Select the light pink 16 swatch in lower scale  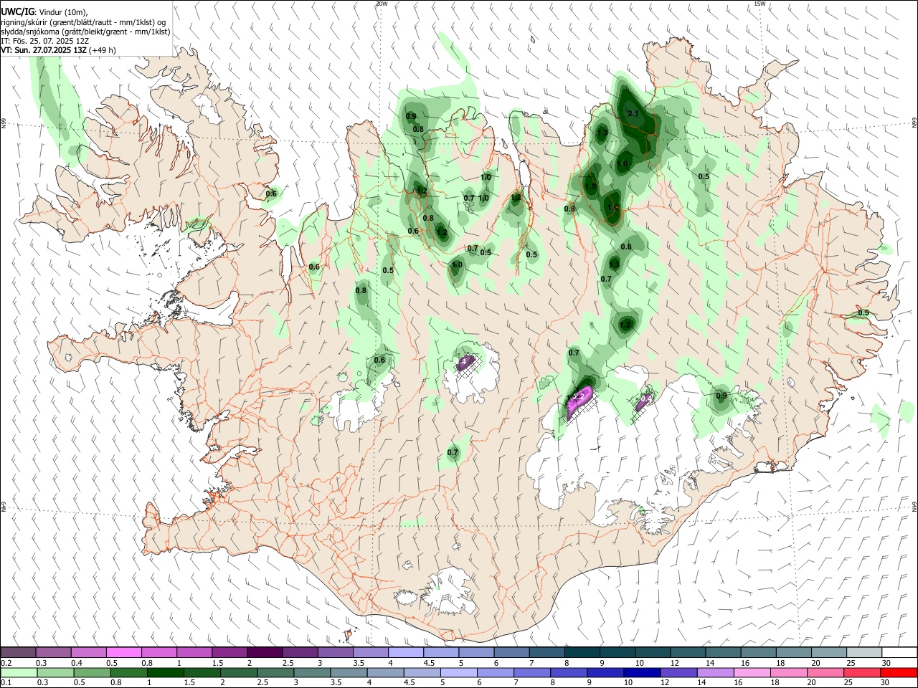tap(751, 672)
